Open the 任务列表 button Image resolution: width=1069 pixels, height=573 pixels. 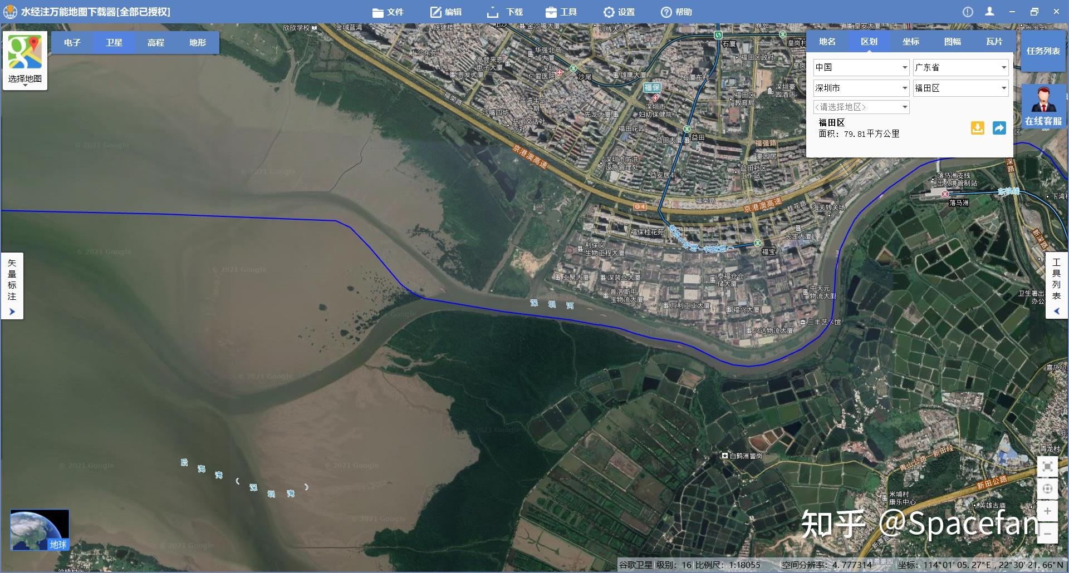click(1043, 51)
